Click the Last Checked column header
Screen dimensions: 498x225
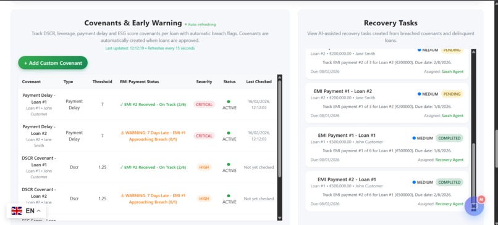(259, 81)
